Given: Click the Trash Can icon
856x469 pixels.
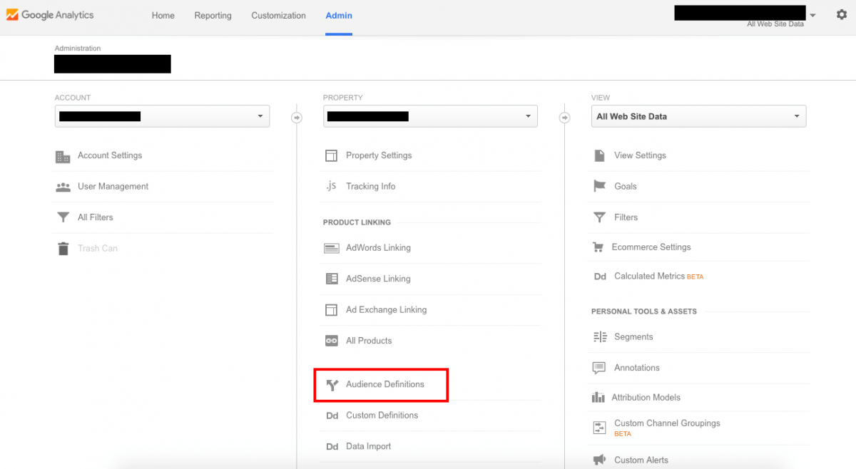Looking at the screenshot, I should pos(63,249).
